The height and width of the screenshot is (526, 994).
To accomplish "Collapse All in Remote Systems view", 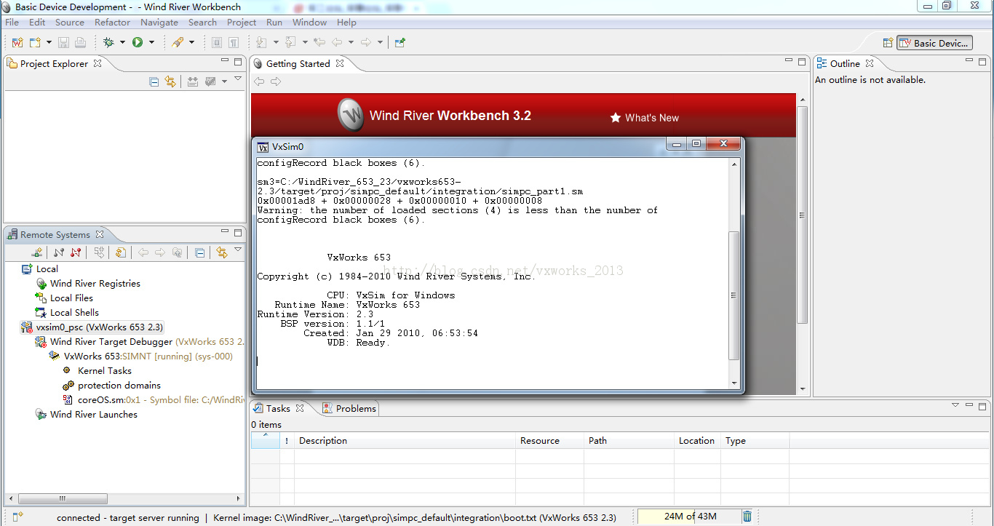I will (199, 252).
